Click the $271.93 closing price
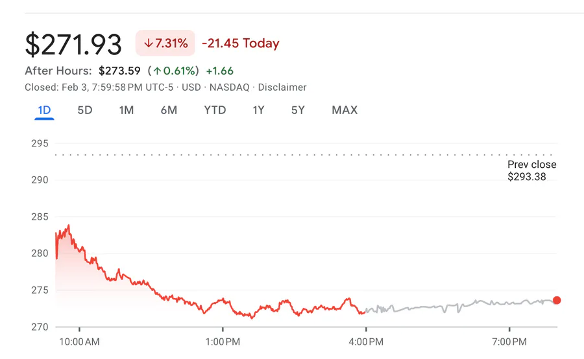Image resolution: width=584 pixels, height=359 pixels. tap(73, 44)
